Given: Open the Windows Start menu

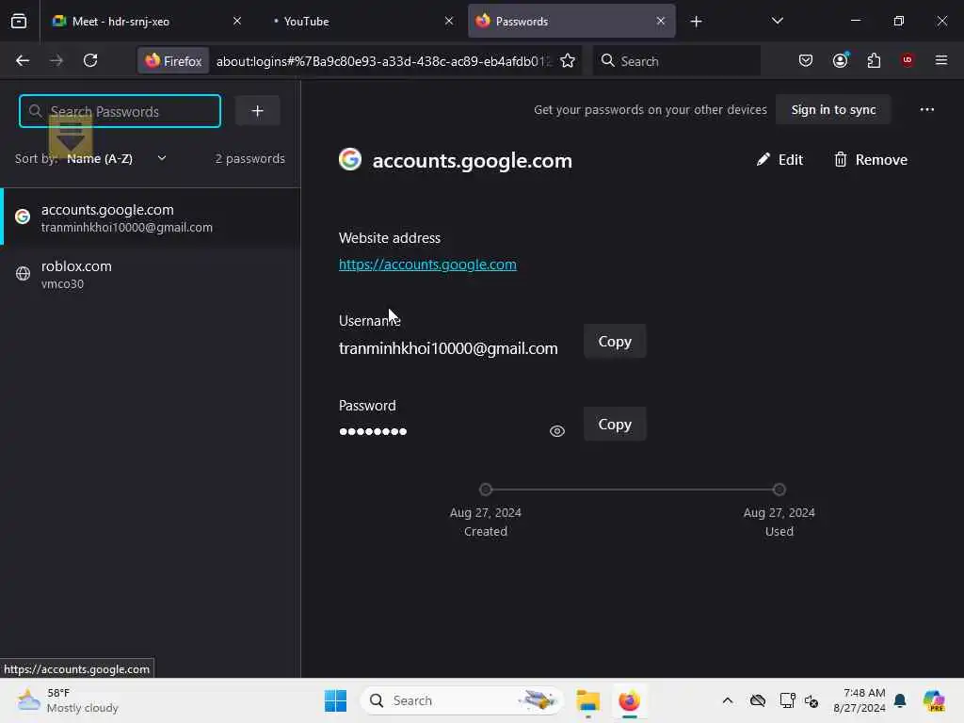Looking at the screenshot, I should tap(335, 700).
